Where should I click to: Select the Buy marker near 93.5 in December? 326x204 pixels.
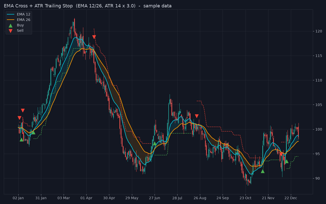(x=287, y=161)
